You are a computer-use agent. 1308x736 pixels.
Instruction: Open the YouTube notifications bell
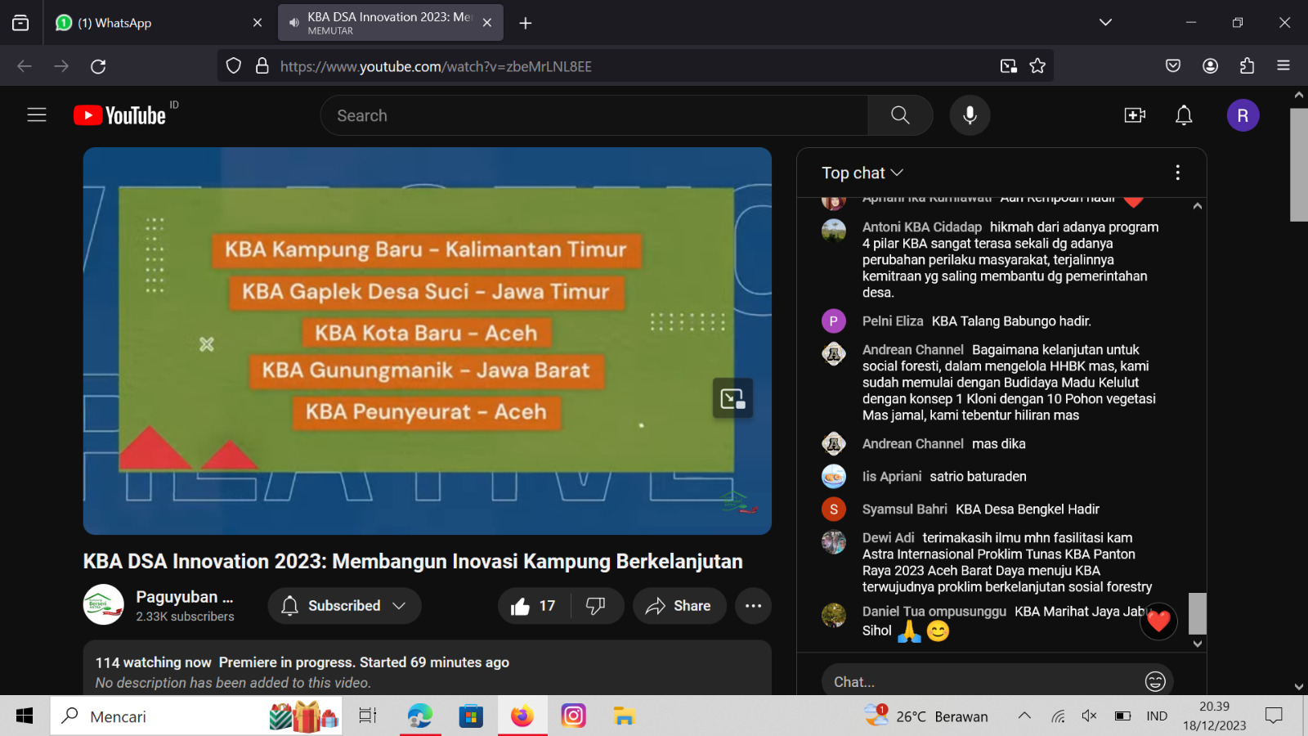pos(1184,115)
